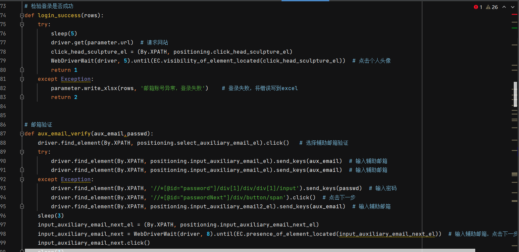This screenshot has width=519, height=252.
Task: Click the blue stripe mark in right gutter
Action: click(x=518, y=152)
